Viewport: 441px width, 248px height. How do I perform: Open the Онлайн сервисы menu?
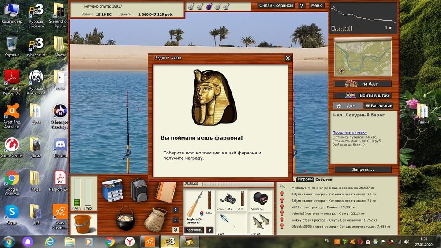click(x=276, y=6)
